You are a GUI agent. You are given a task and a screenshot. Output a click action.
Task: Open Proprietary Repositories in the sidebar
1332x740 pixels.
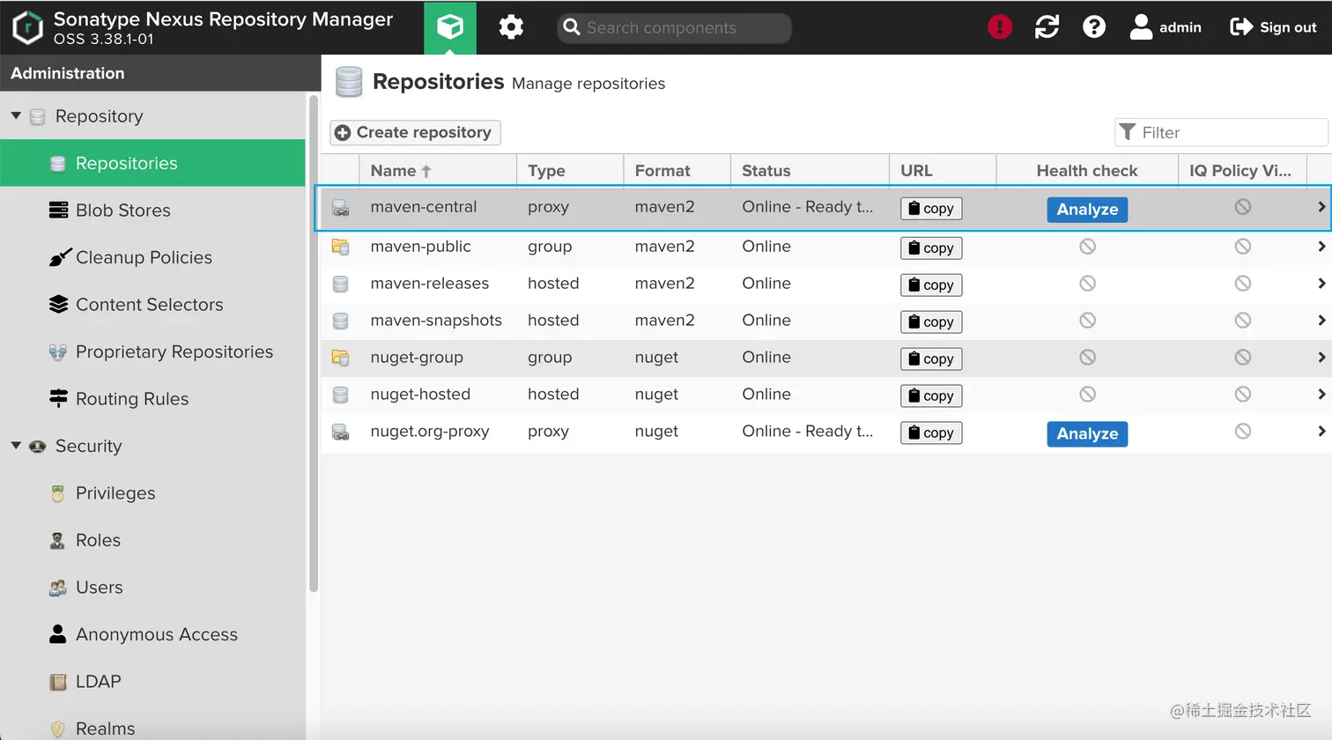[152, 351]
